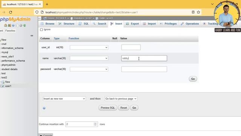This screenshot has height=136, width=241.
Task: Bookmark this page with the star icon
Action: click(198, 12)
